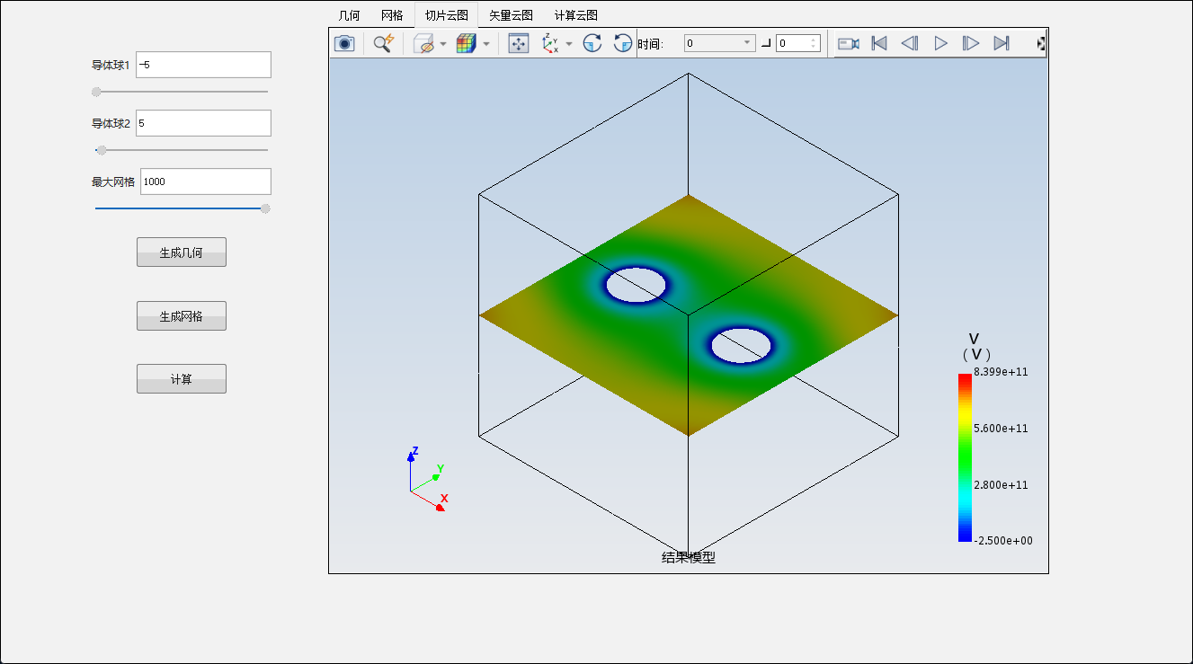1193x664 pixels.
Task: Switch to the 几何 tab
Action: click(349, 15)
